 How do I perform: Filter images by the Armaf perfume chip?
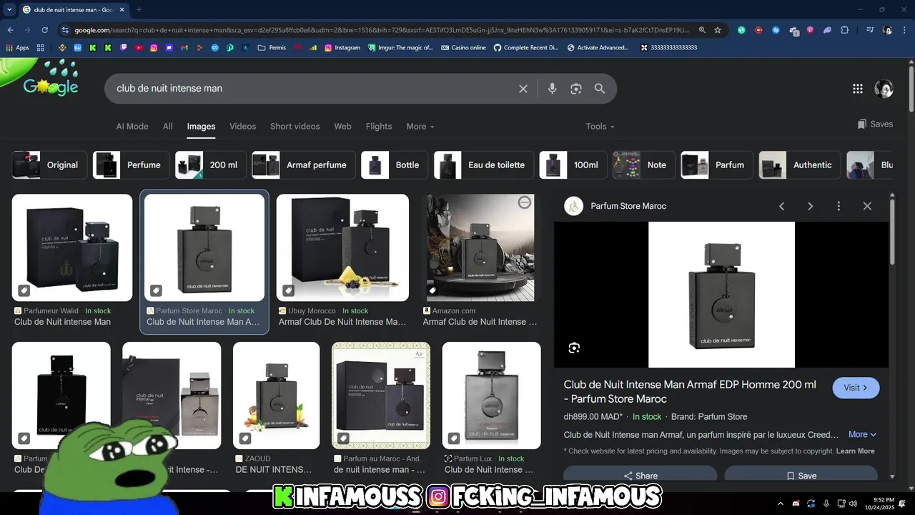(304, 165)
